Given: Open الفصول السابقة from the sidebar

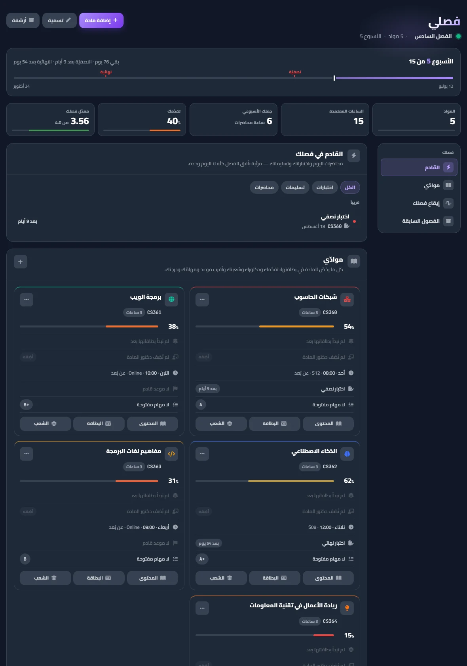Looking at the screenshot, I should point(419,221).
